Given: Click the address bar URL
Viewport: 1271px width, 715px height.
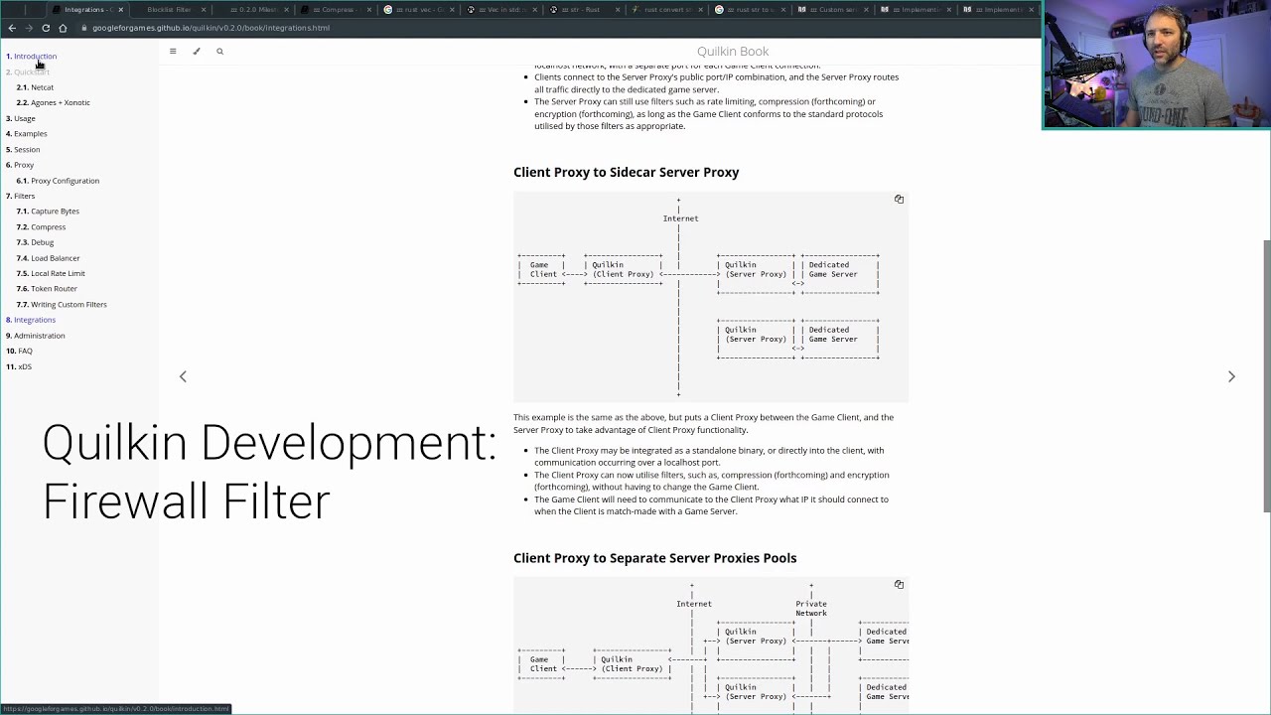Looking at the screenshot, I should pos(211,28).
